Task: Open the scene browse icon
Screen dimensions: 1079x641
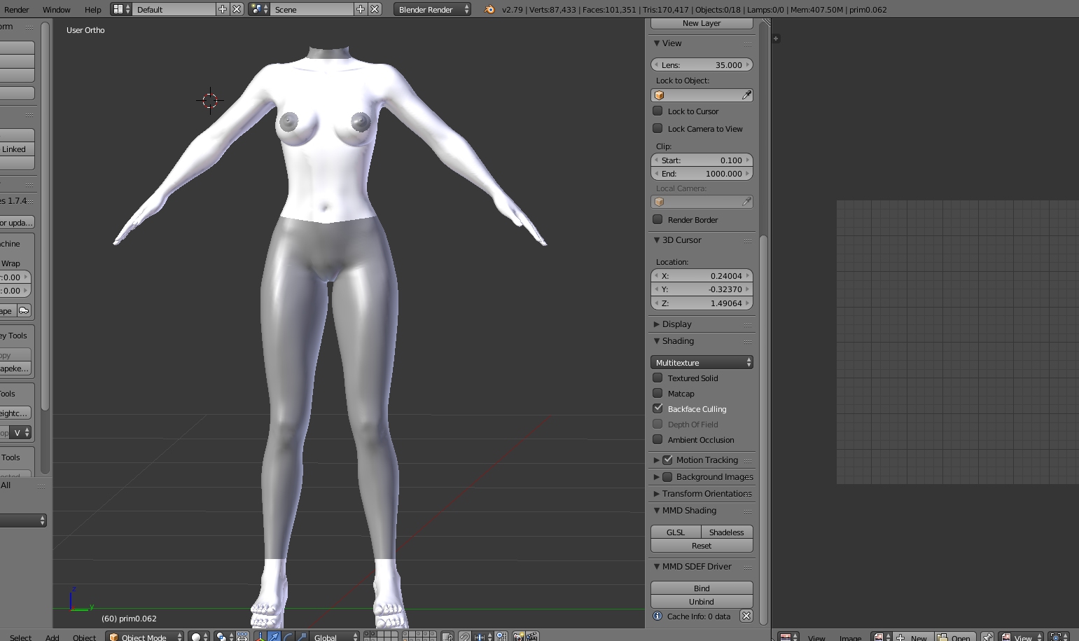Action: [259, 9]
